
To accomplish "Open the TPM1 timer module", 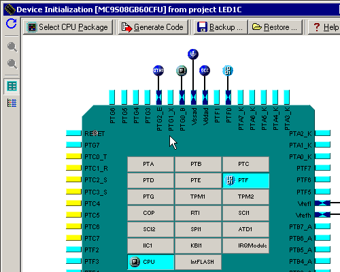I will pyautogui.click(x=198, y=197).
